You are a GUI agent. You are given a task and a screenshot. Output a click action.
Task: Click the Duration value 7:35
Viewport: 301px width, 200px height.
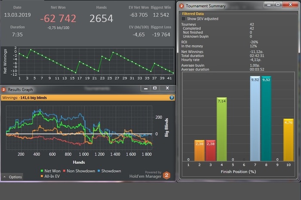(17, 35)
